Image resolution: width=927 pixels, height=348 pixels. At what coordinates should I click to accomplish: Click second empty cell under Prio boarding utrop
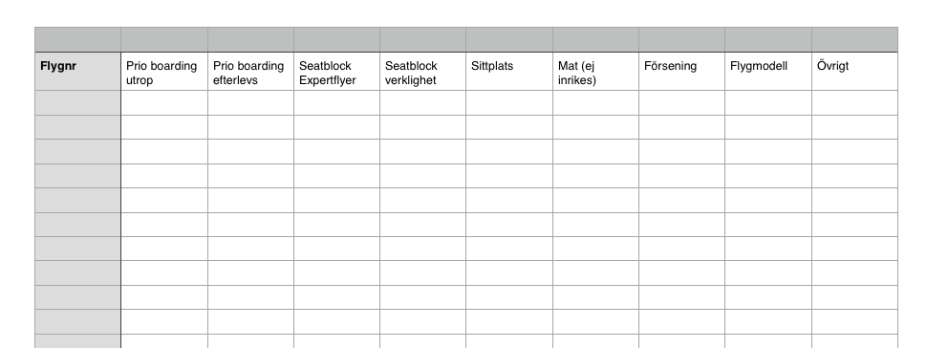(164, 127)
